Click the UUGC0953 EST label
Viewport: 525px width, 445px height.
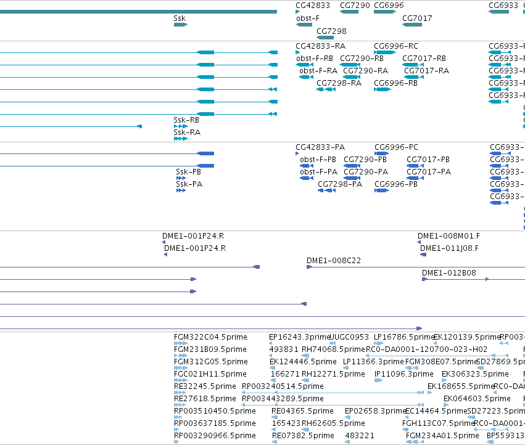pos(349,337)
